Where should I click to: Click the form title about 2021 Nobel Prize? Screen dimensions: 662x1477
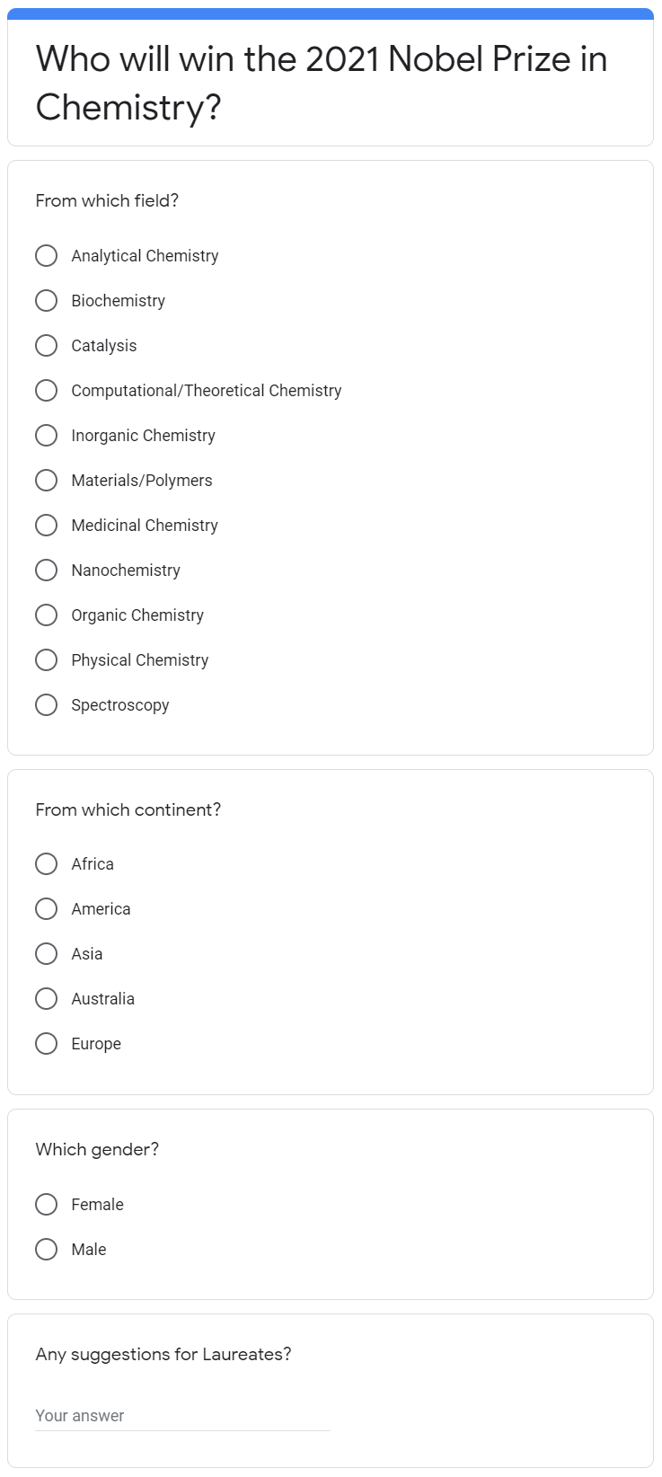(x=322, y=84)
